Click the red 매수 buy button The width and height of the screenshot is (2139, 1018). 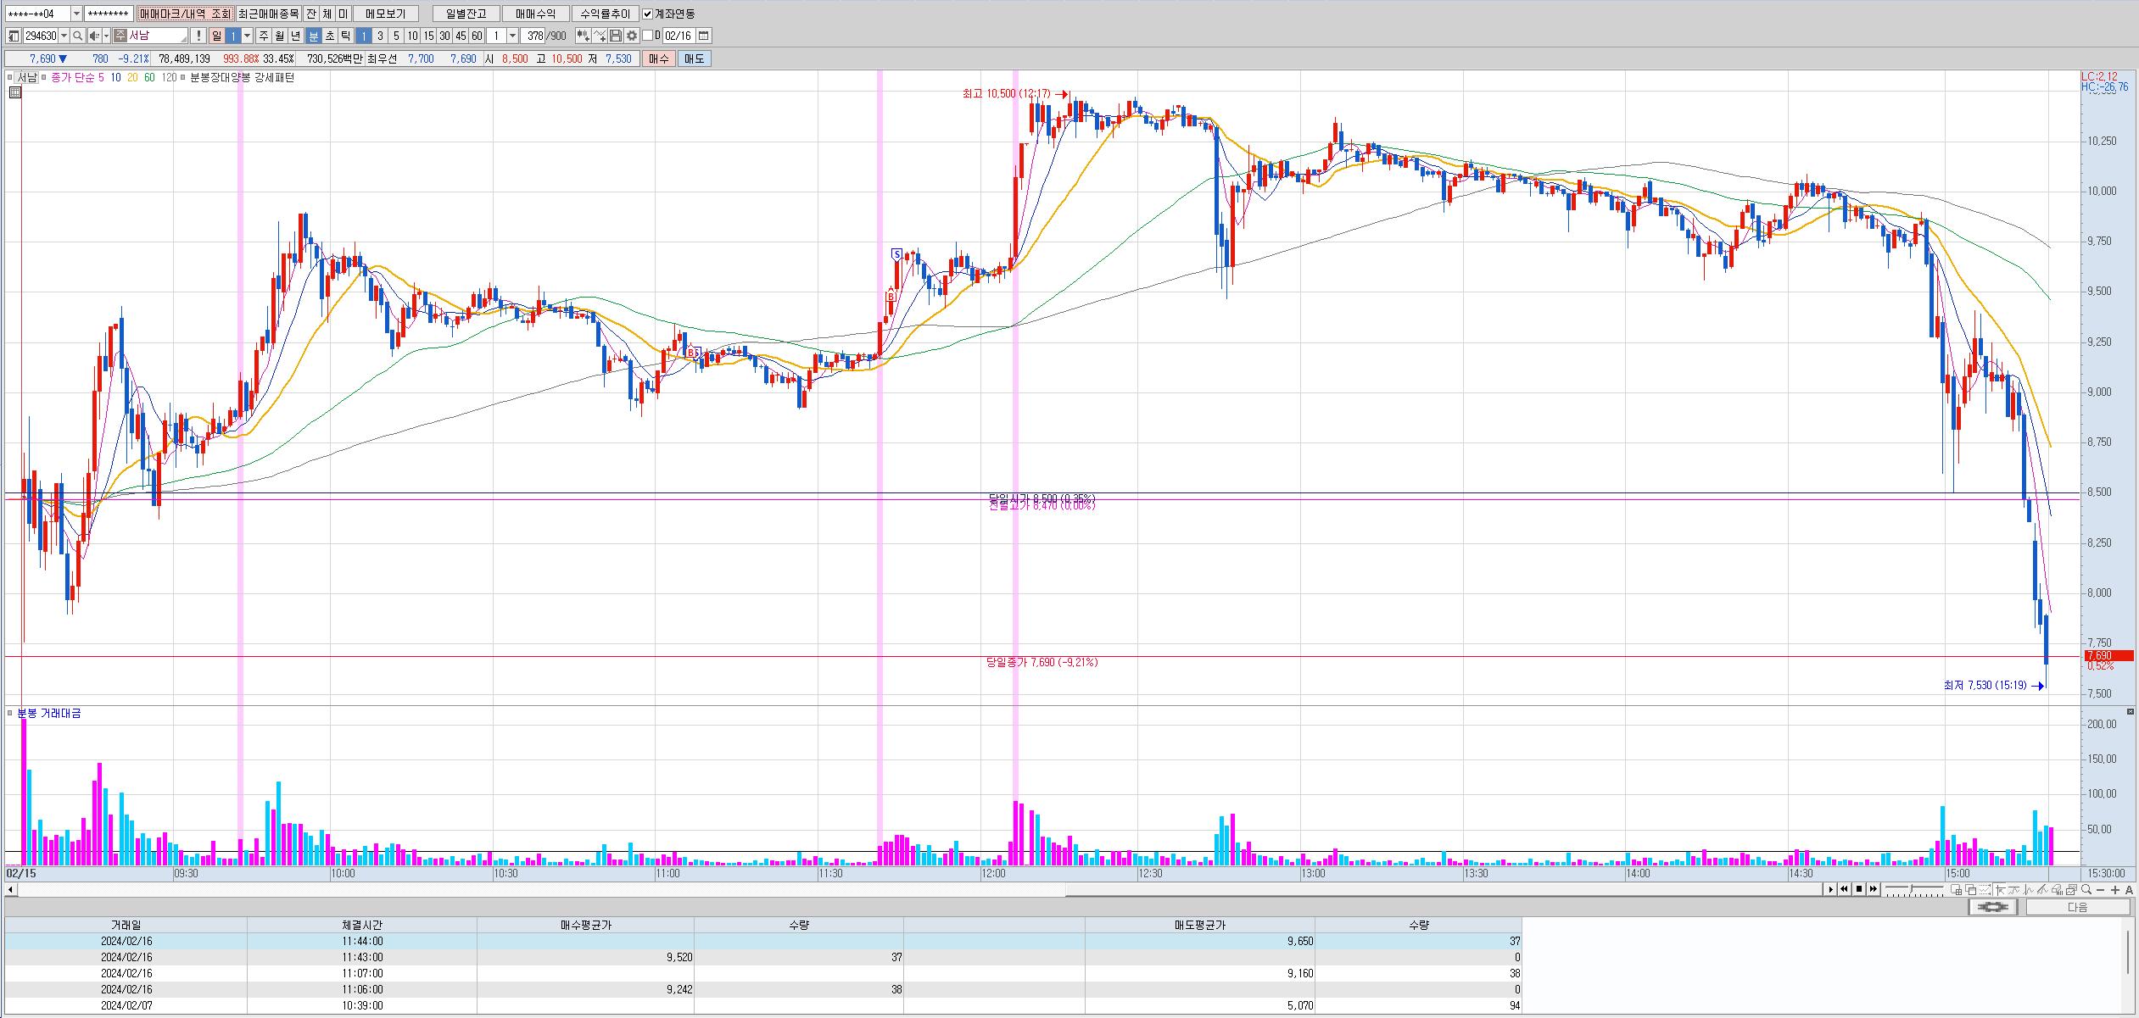(x=659, y=58)
